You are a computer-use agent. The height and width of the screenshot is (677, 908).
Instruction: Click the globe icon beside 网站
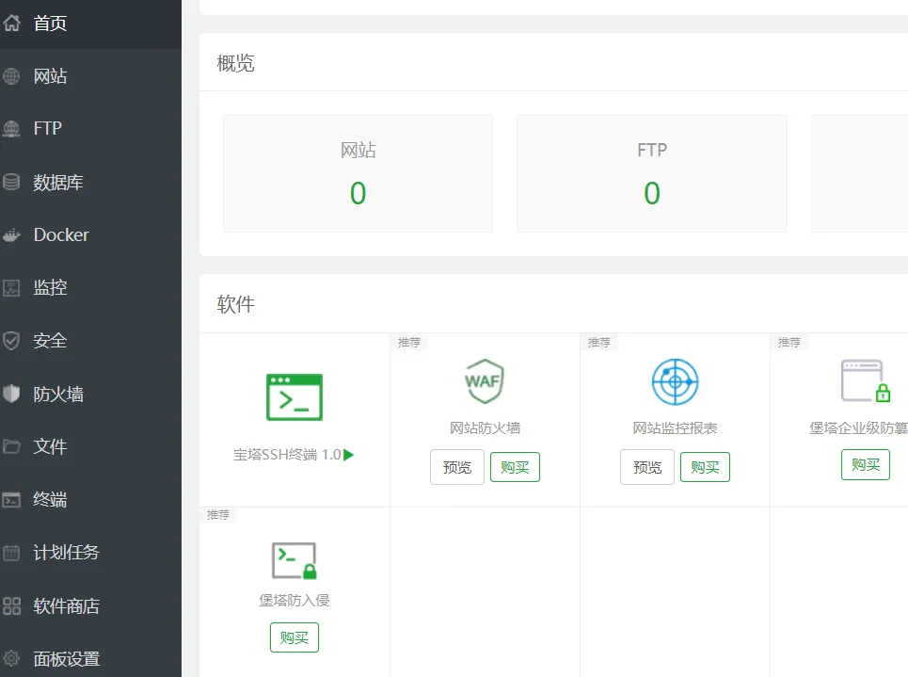pyautogui.click(x=11, y=76)
